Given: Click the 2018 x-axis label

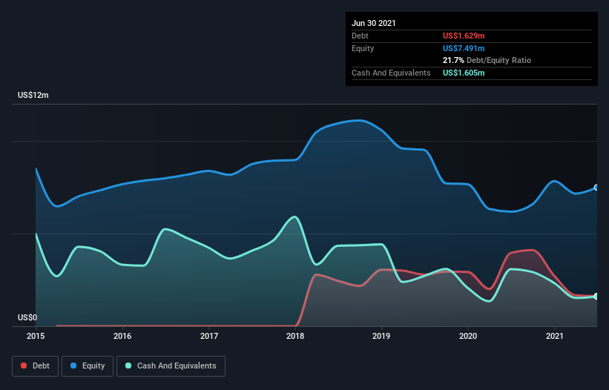Looking at the screenshot, I should (x=295, y=336).
